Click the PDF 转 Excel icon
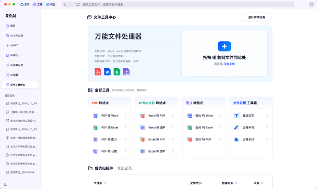This screenshot has height=189, width=317. 95,127
